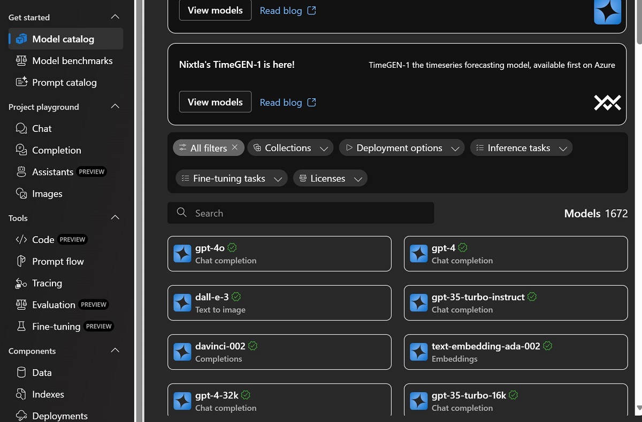Open the gpt-4o model card title
The width and height of the screenshot is (642, 422).
[x=210, y=248]
